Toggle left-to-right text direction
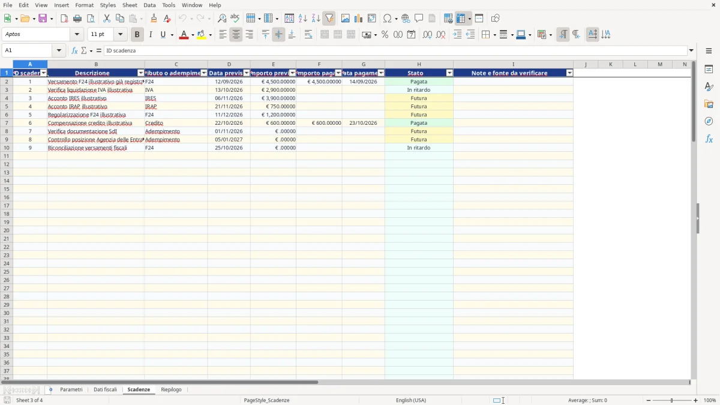720x405 pixels. tap(563, 35)
